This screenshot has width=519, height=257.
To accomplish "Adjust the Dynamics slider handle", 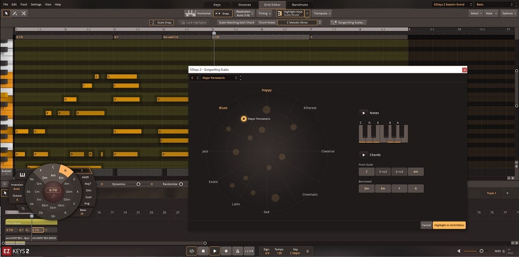I will click(138, 184).
